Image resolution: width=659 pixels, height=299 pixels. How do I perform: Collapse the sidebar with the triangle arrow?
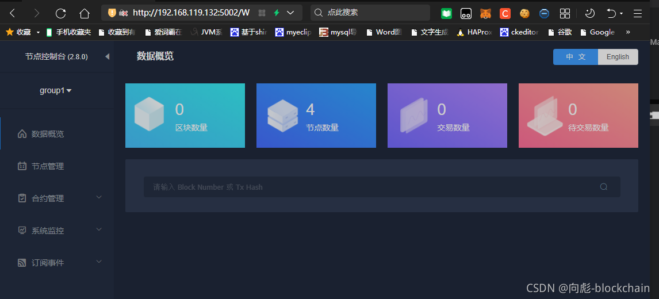click(107, 56)
